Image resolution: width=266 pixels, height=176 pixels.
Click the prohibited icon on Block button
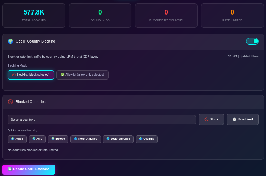206,119
